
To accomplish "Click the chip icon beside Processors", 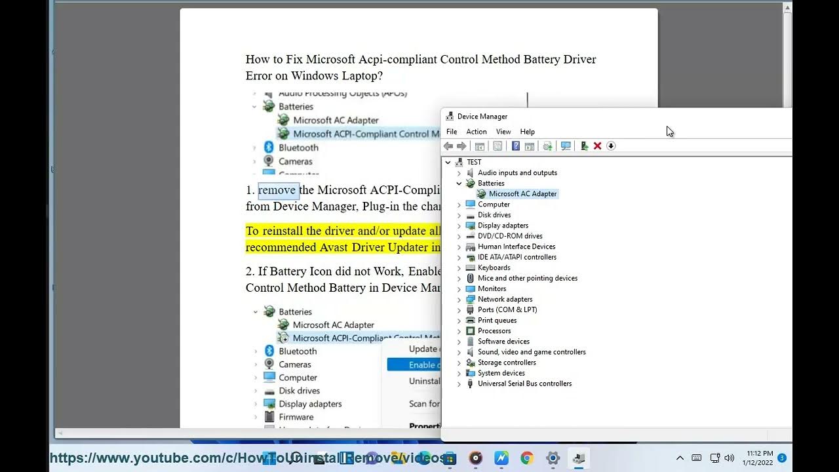I will tap(470, 331).
